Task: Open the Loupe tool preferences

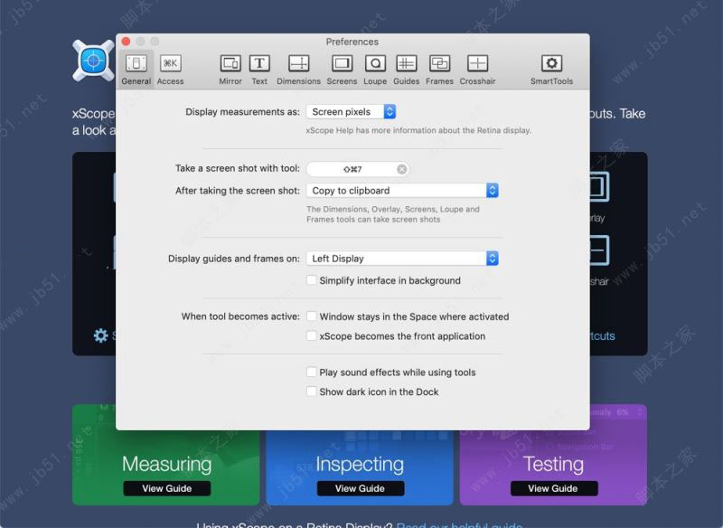Action: coord(375,70)
